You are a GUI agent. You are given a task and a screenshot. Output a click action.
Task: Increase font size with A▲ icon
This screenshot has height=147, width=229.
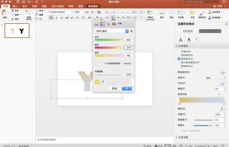click(x=87, y=12)
